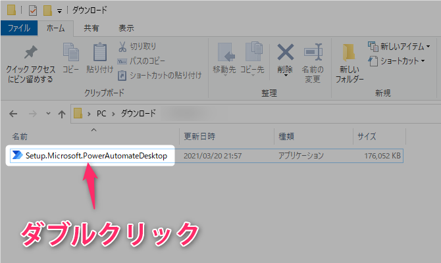This screenshot has height=263, width=441.
Task: Click address bar folder icon
Action: pos(78,114)
